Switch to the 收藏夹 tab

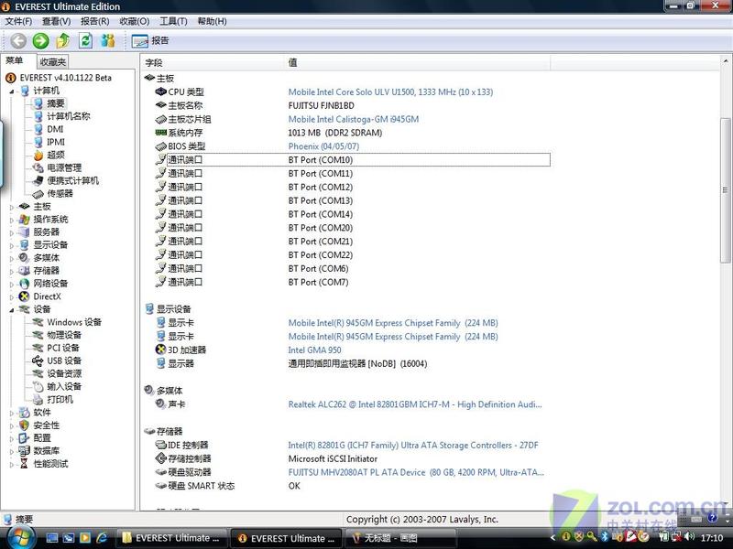53,61
